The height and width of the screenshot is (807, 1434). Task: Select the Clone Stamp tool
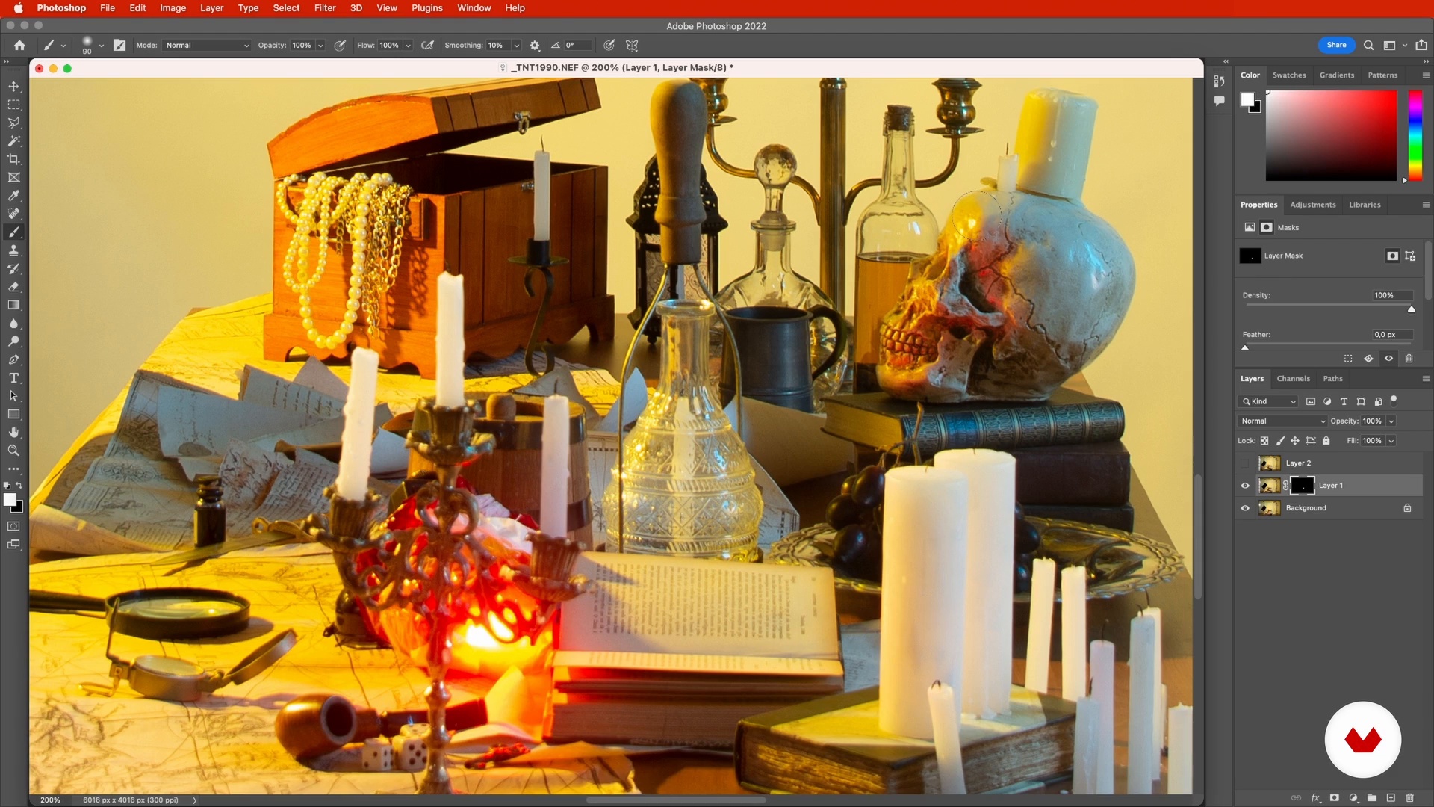(13, 250)
